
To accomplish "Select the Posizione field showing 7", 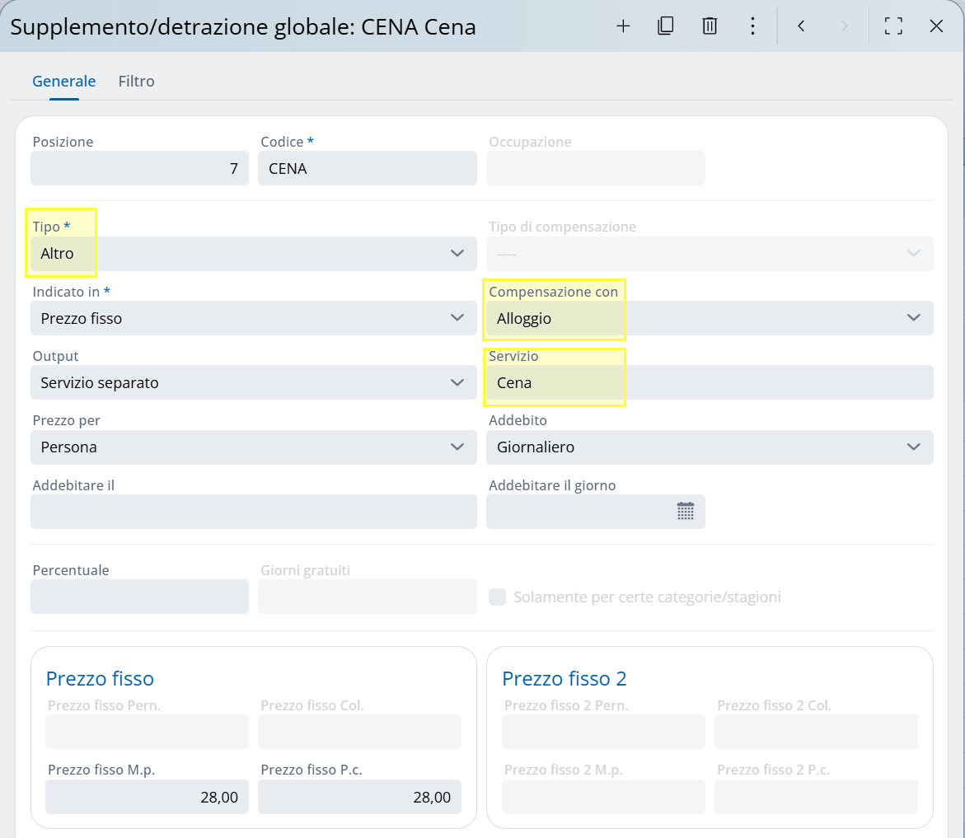I will [139, 168].
